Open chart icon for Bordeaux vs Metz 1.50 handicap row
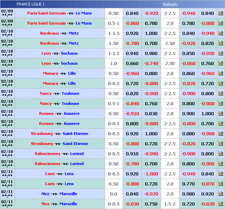Viewport: 225px width, 209px height. pyautogui.click(x=221, y=43)
